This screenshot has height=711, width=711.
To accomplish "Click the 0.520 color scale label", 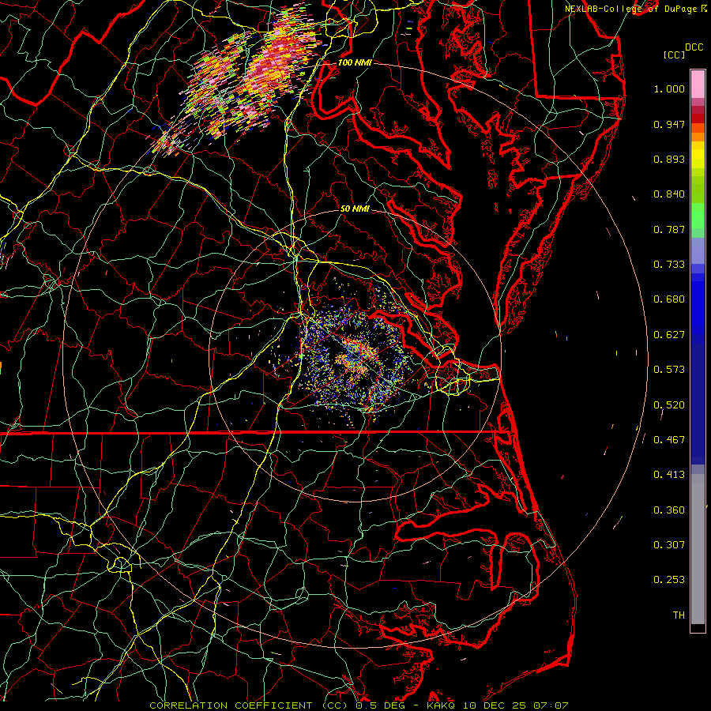I will click(x=669, y=405).
